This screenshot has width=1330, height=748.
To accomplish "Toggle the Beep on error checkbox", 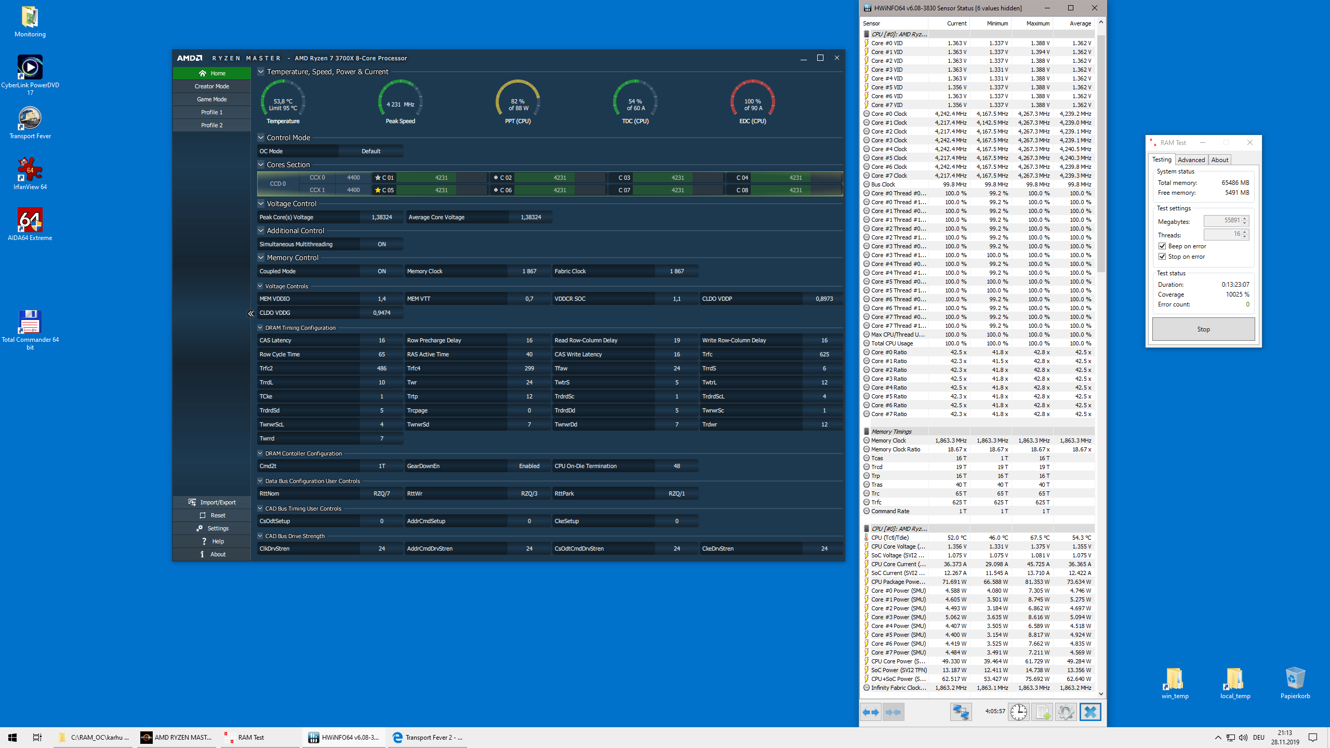I will point(1163,246).
